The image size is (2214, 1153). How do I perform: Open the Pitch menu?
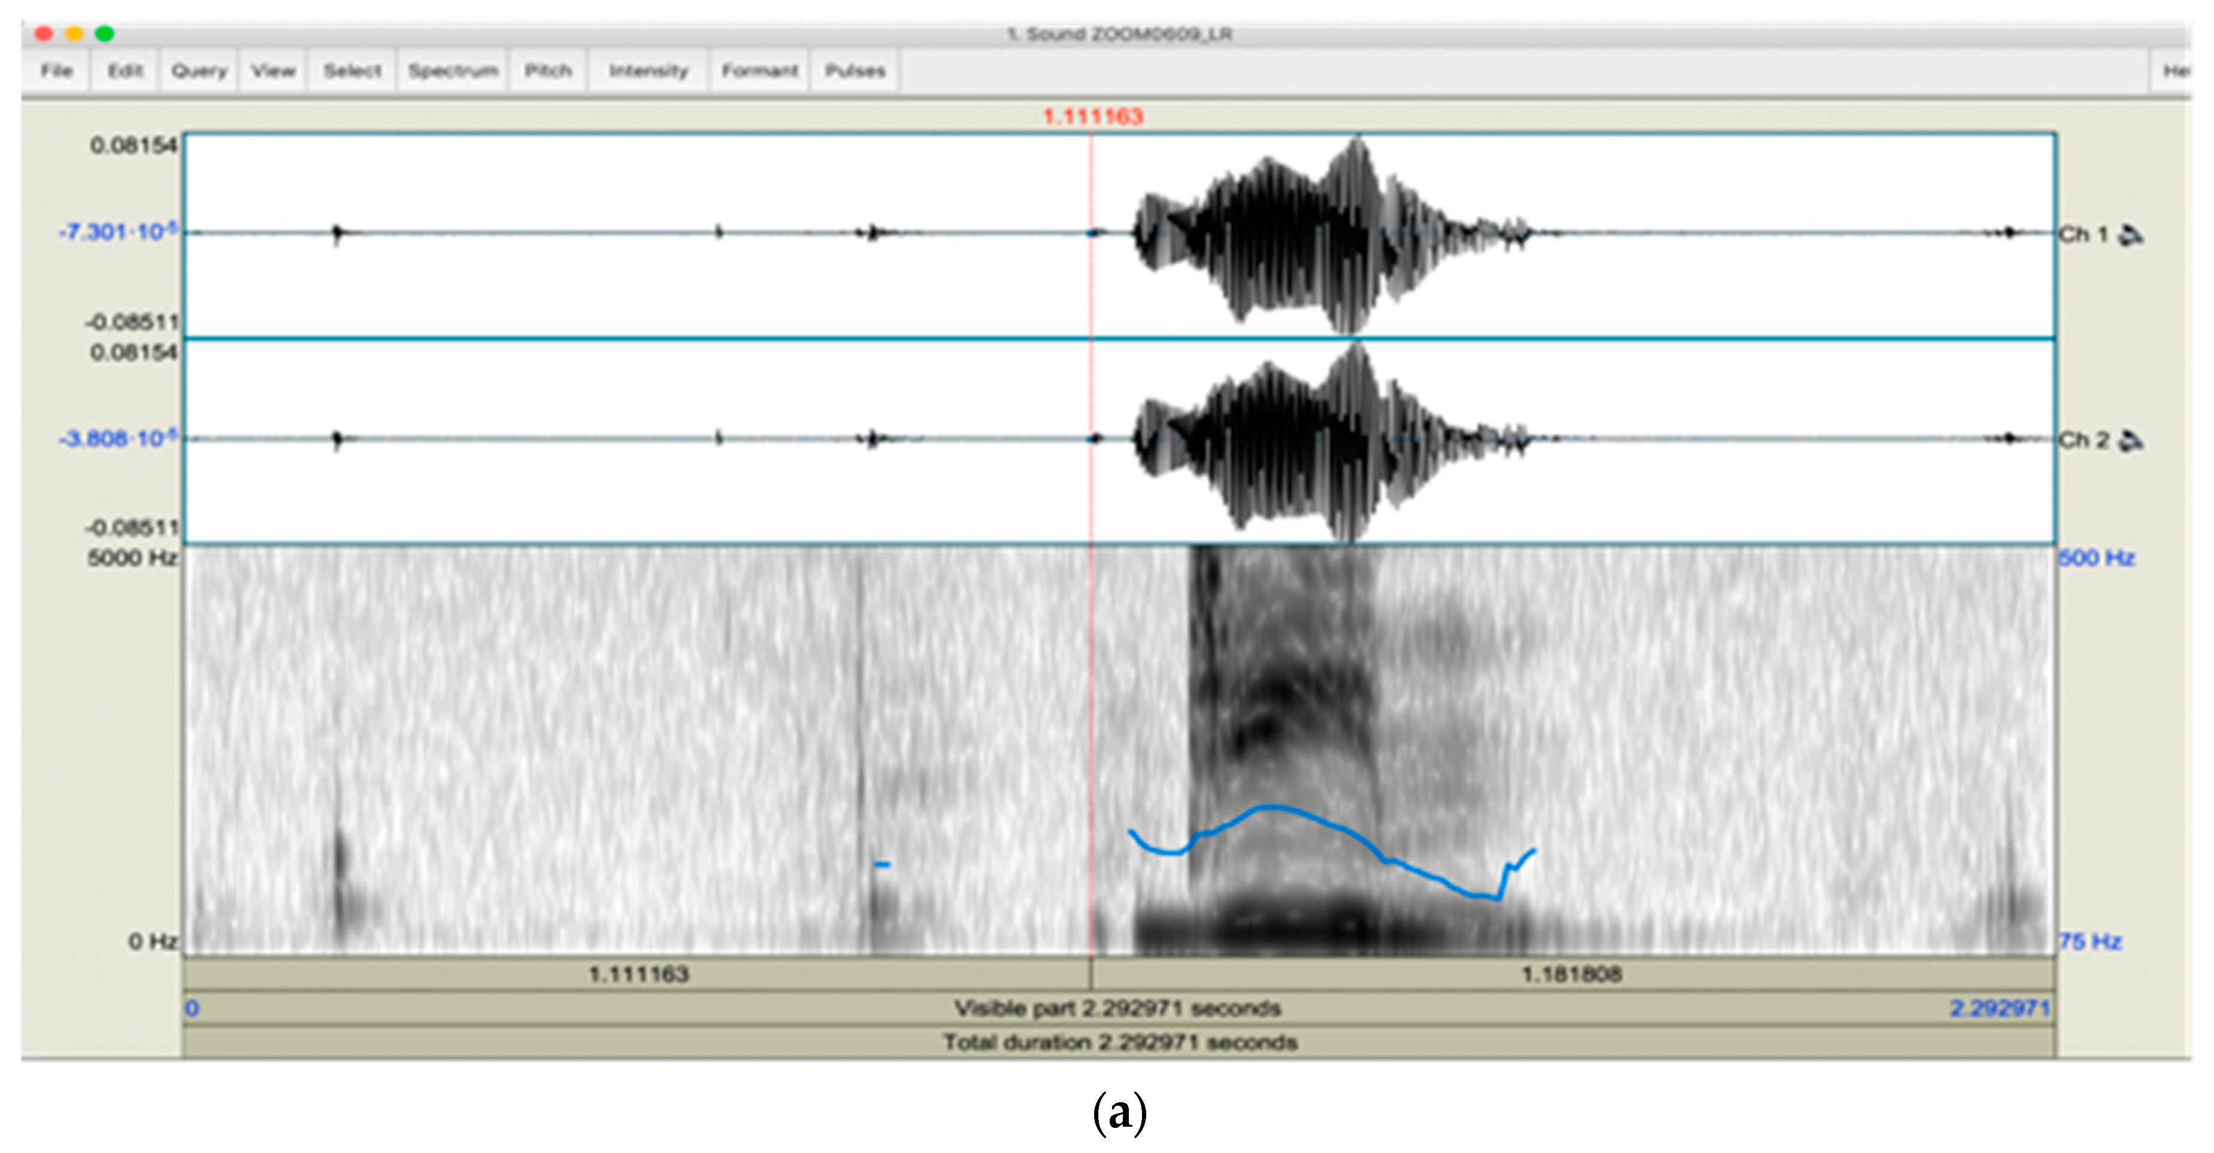548,70
